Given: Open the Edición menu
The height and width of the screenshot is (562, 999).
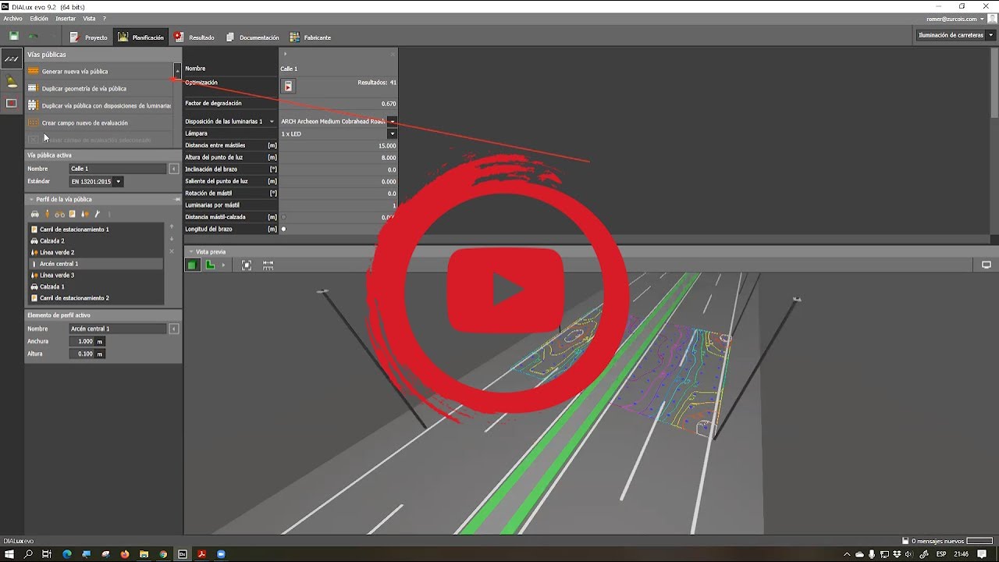Looking at the screenshot, I should (39, 19).
